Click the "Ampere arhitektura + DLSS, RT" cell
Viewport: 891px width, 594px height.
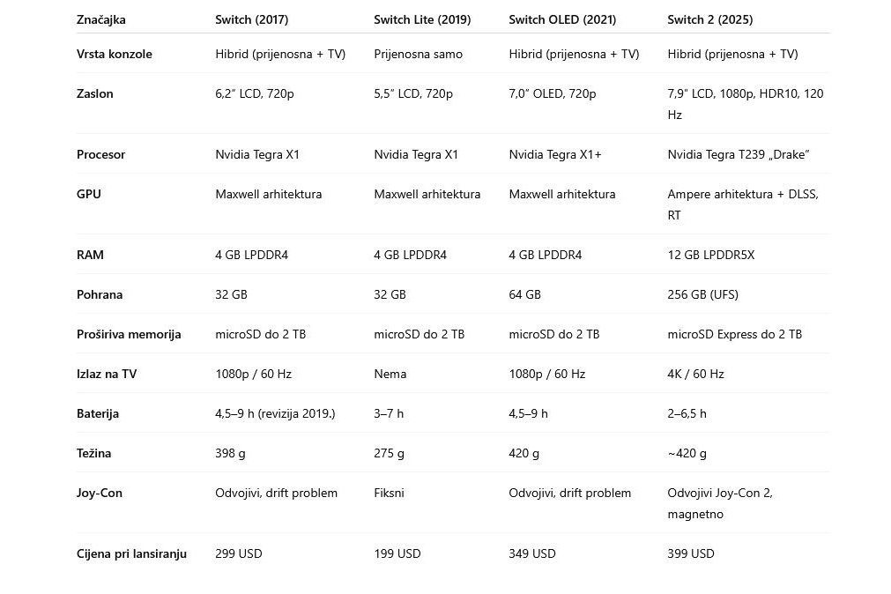tap(742, 204)
